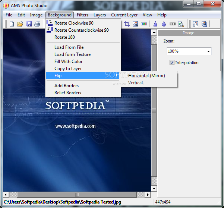Click the Rotate Counterclockwise 90 menu icon

click(x=50, y=30)
